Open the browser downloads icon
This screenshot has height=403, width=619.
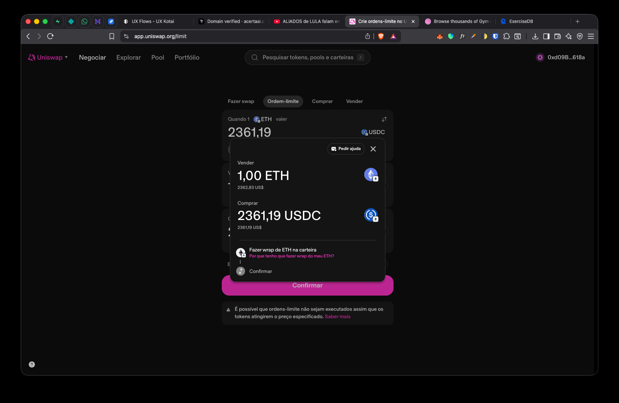coord(535,36)
